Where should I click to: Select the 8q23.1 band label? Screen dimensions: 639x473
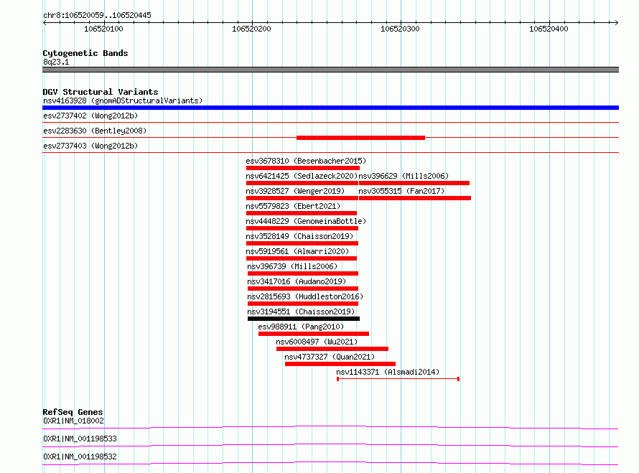click(56, 62)
